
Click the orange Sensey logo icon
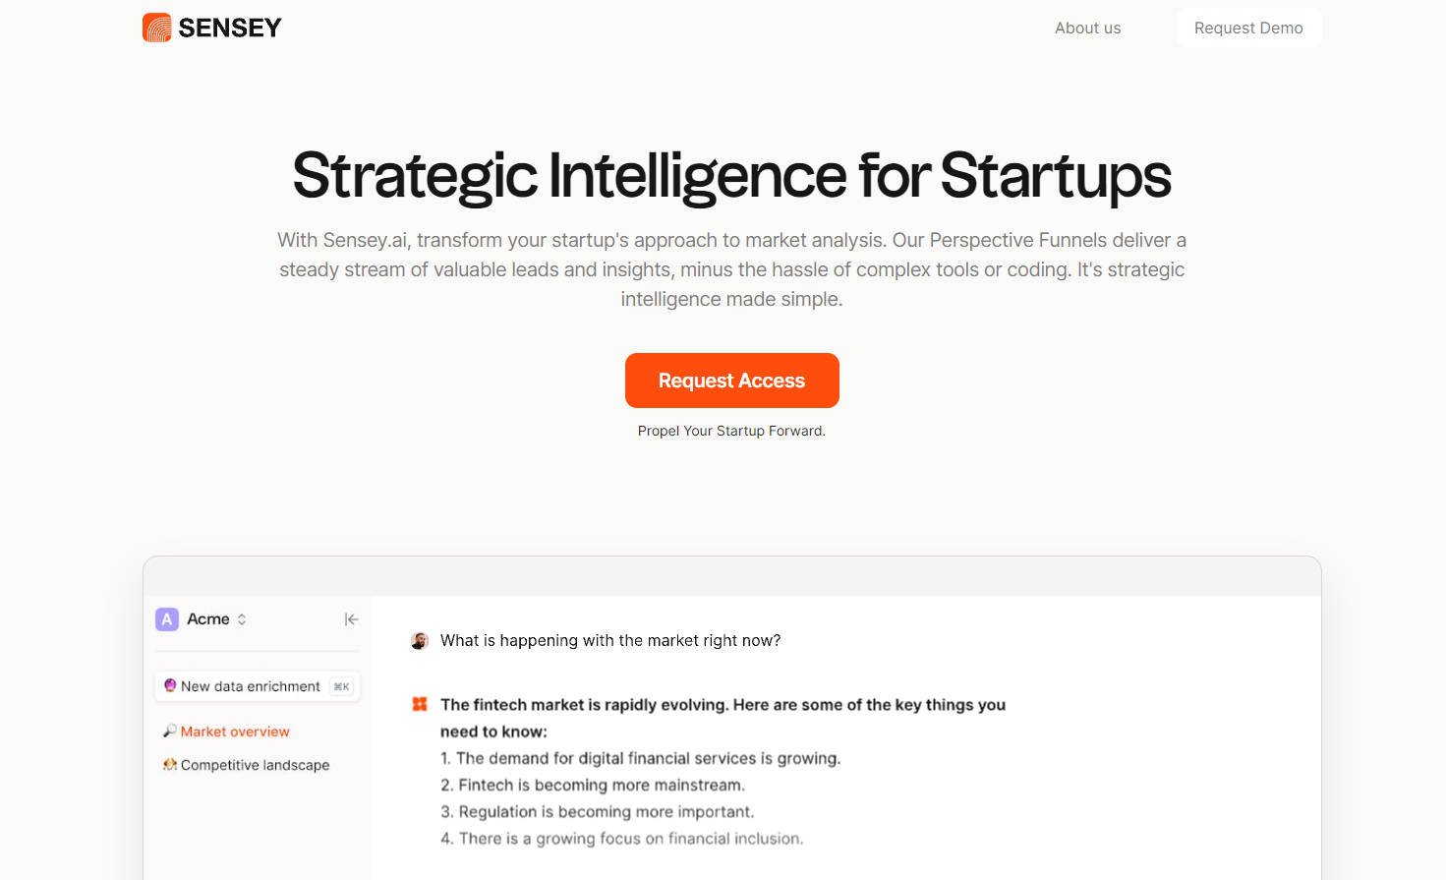pyautogui.click(x=157, y=28)
